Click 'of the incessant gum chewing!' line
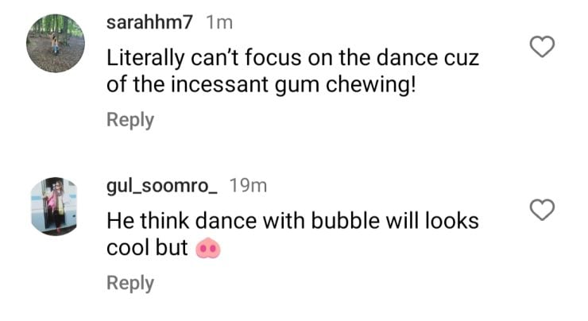The image size is (588, 321). pos(261,84)
